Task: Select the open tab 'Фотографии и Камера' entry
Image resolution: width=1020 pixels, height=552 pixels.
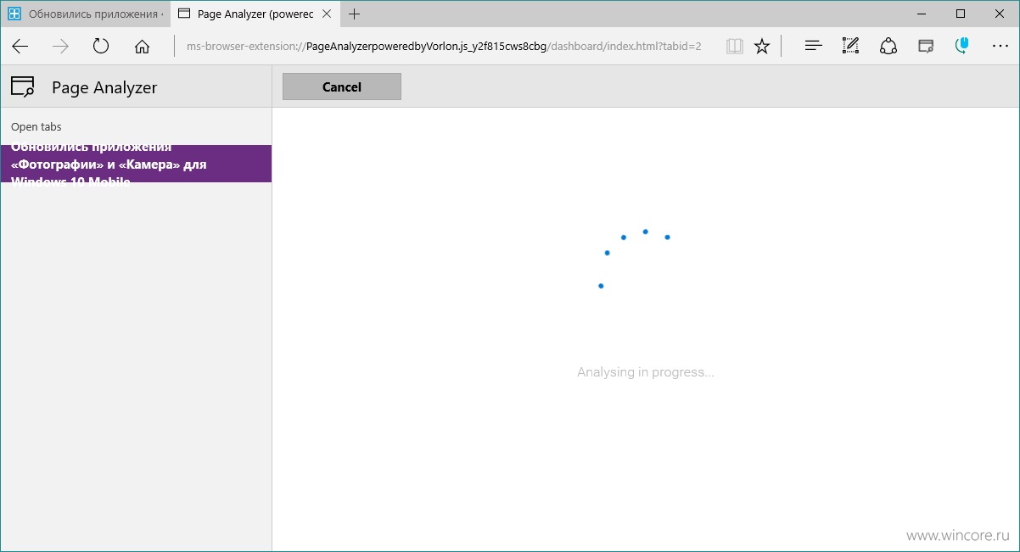Action: [x=136, y=164]
